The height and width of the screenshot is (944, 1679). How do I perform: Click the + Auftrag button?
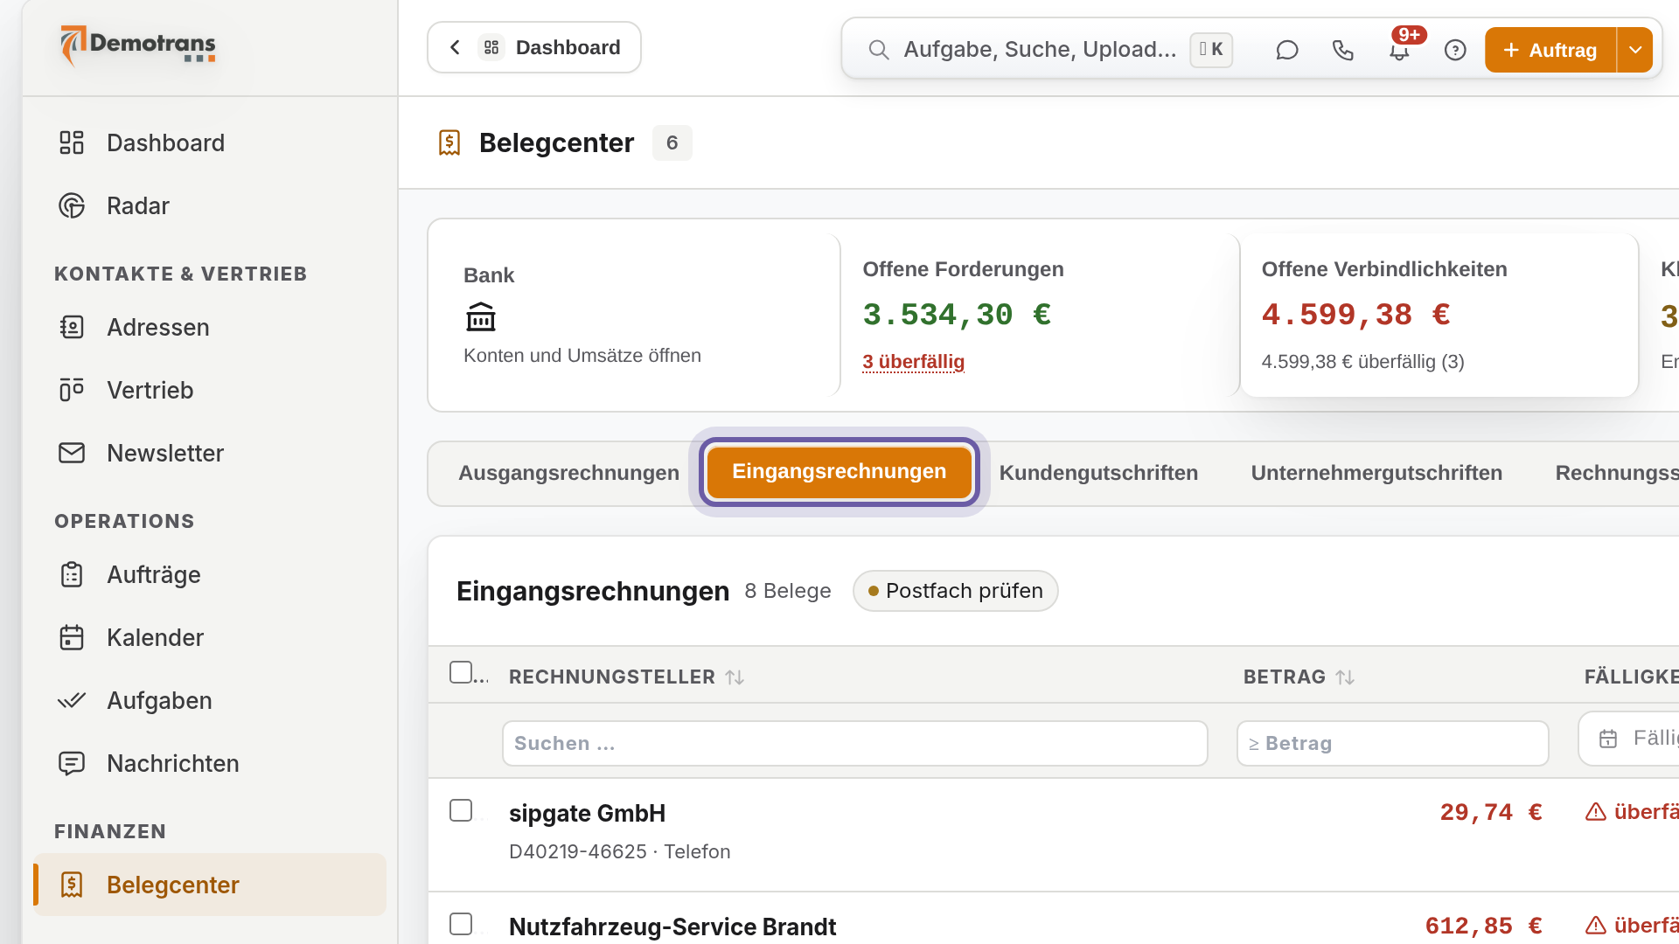tap(1550, 50)
